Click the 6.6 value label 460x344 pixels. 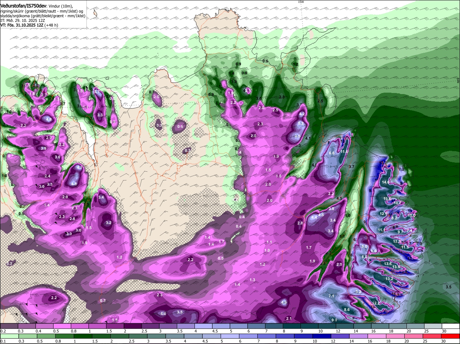tap(332, 153)
